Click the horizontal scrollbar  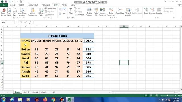[x=144, y=92]
